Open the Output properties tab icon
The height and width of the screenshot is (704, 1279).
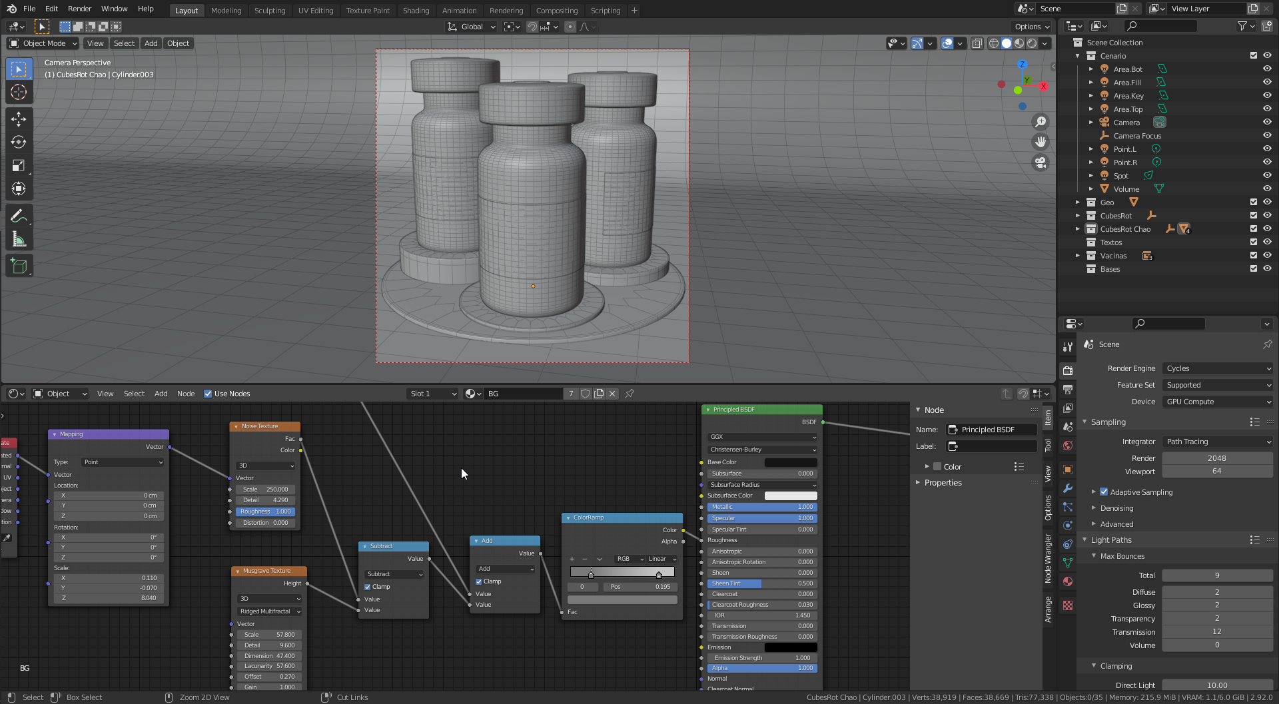[x=1068, y=389]
